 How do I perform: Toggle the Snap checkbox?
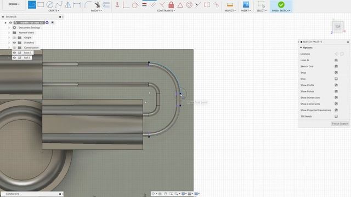tap(336, 73)
